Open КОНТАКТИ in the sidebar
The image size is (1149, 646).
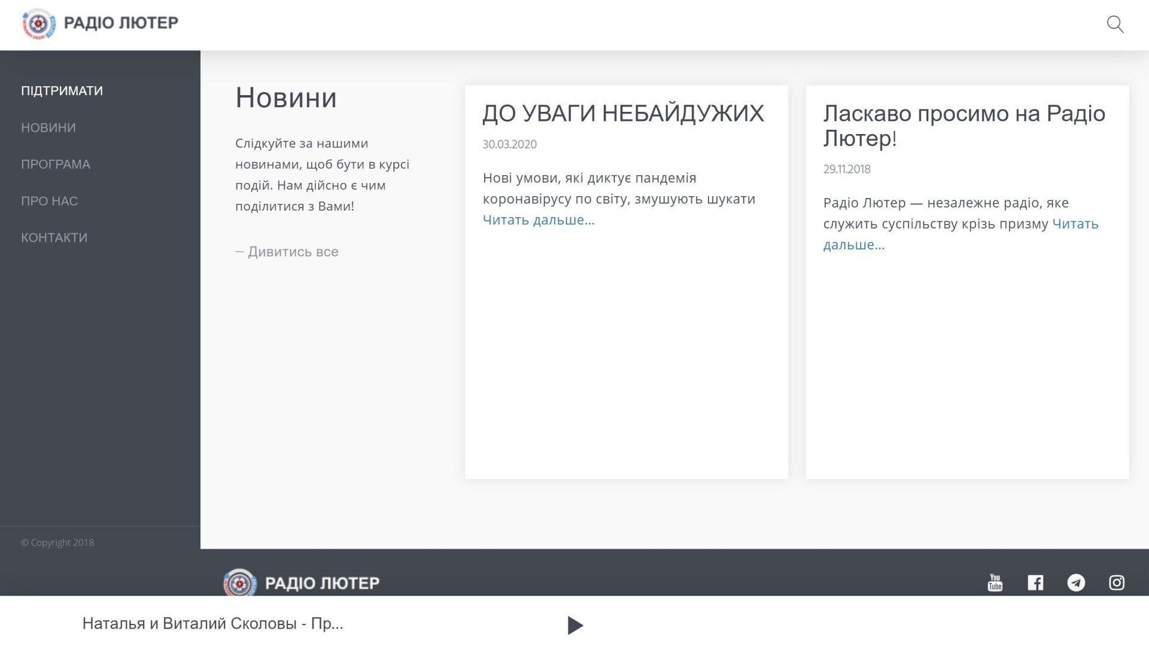pyautogui.click(x=54, y=237)
